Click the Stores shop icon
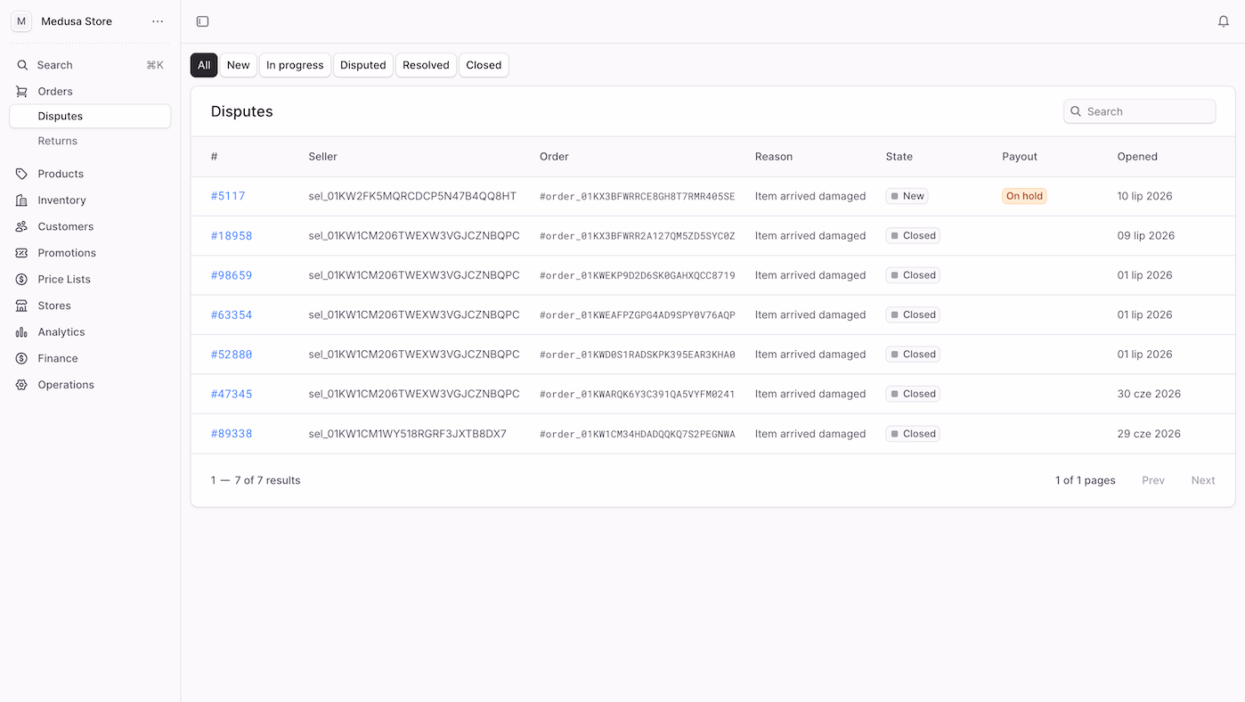1245x702 pixels. [x=21, y=306]
